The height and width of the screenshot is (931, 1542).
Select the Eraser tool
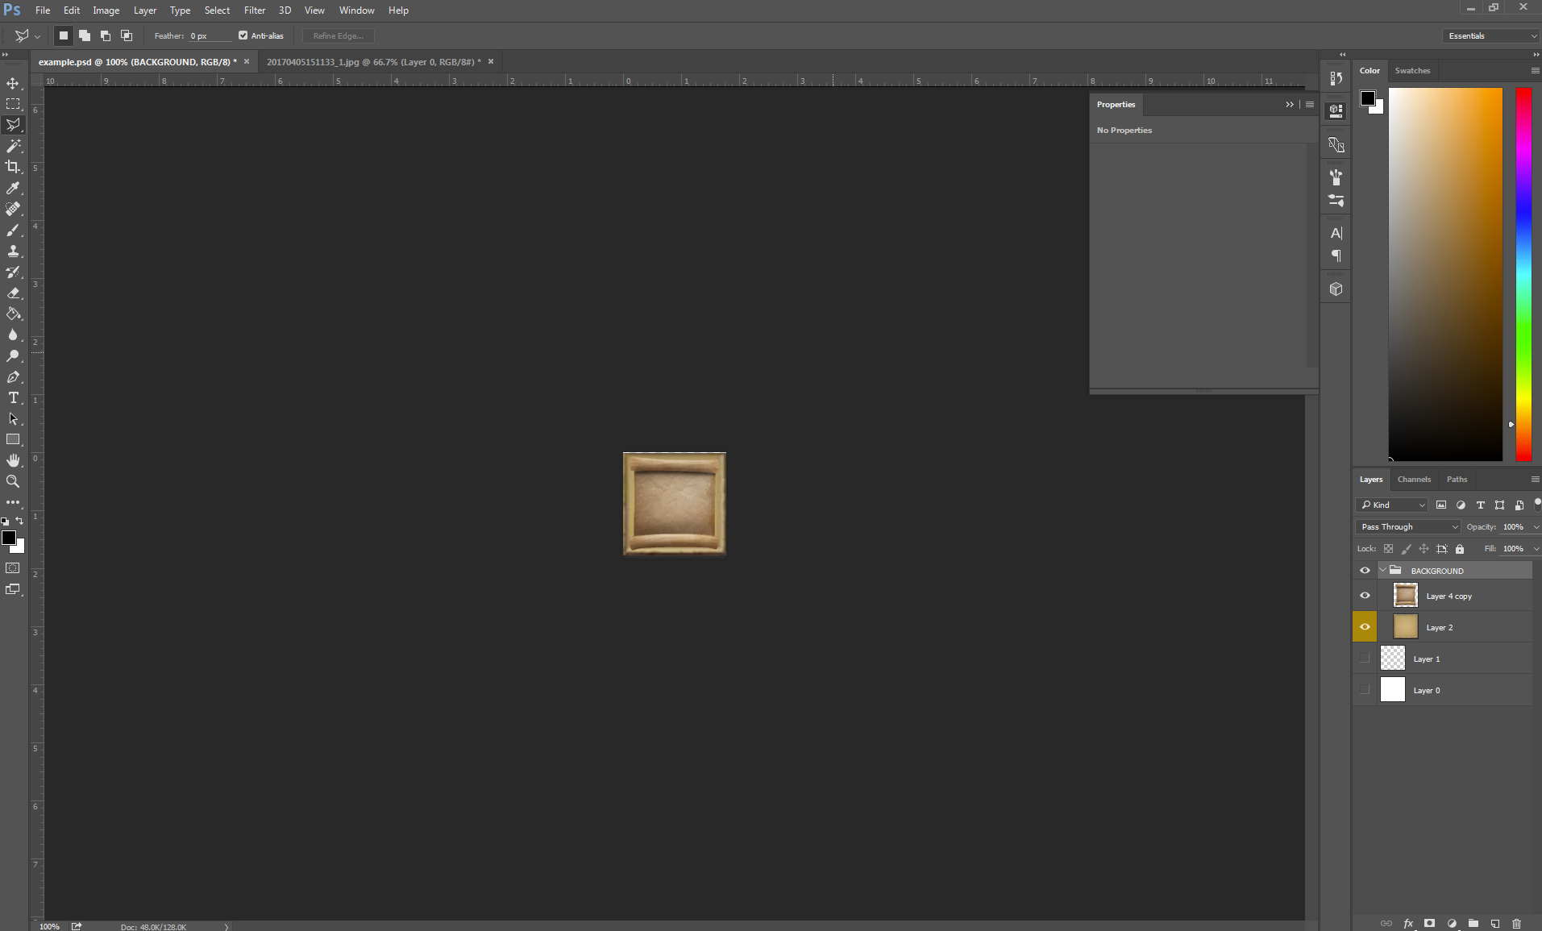tap(13, 293)
